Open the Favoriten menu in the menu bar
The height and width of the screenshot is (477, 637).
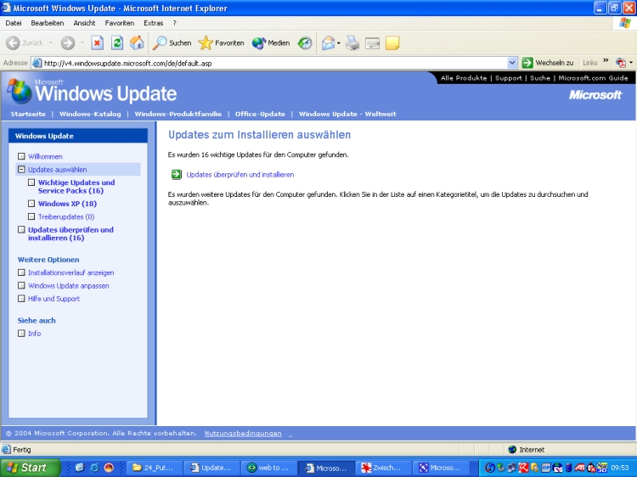(x=120, y=23)
